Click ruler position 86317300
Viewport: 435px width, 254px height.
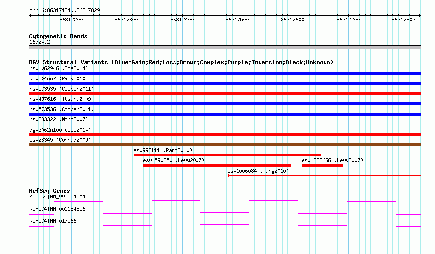tap(126, 20)
